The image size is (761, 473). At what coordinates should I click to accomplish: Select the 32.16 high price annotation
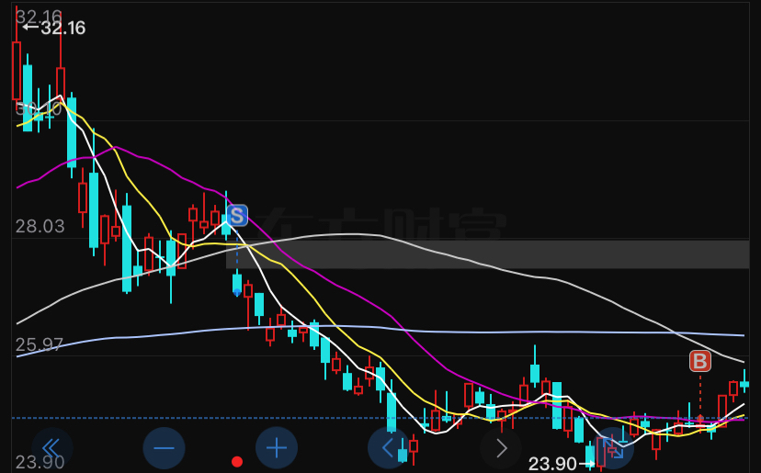coord(54,28)
